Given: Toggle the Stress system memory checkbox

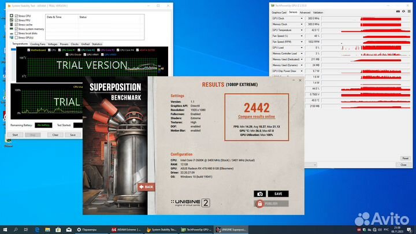Looking at the screenshot, I should [x=16, y=29].
